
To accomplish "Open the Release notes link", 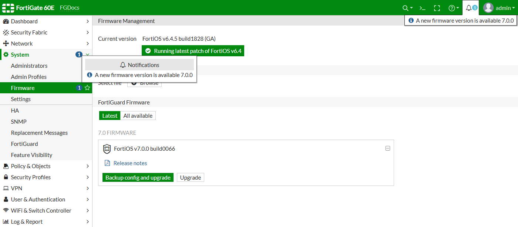I will 130,163.
